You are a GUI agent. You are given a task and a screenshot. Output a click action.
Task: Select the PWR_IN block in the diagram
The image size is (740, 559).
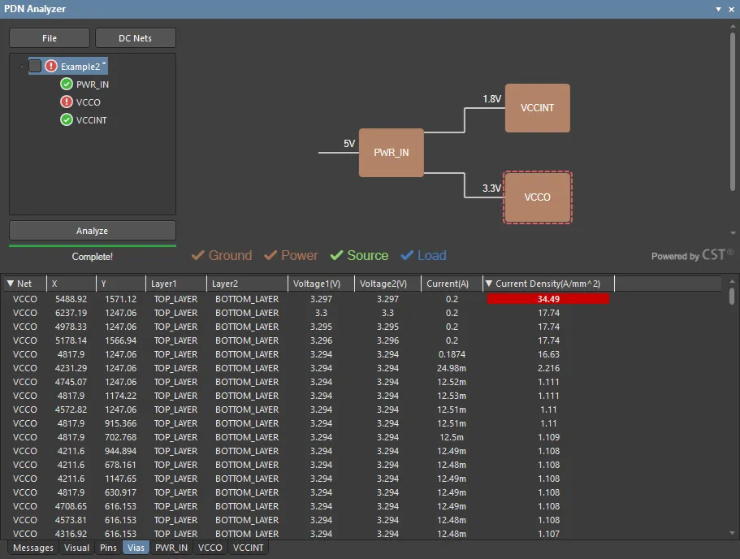click(391, 153)
